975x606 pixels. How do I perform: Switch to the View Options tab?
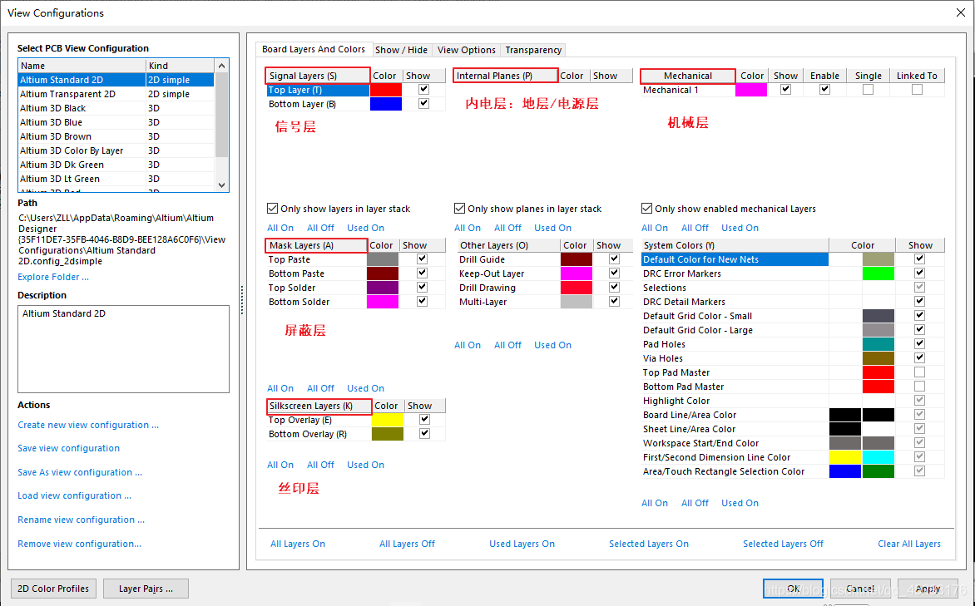(466, 50)
